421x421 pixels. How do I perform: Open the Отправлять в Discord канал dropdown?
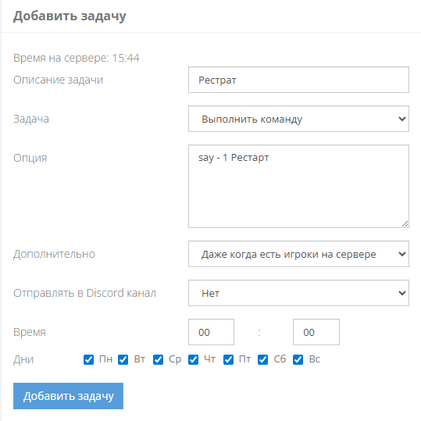click(x=298, y=293)
